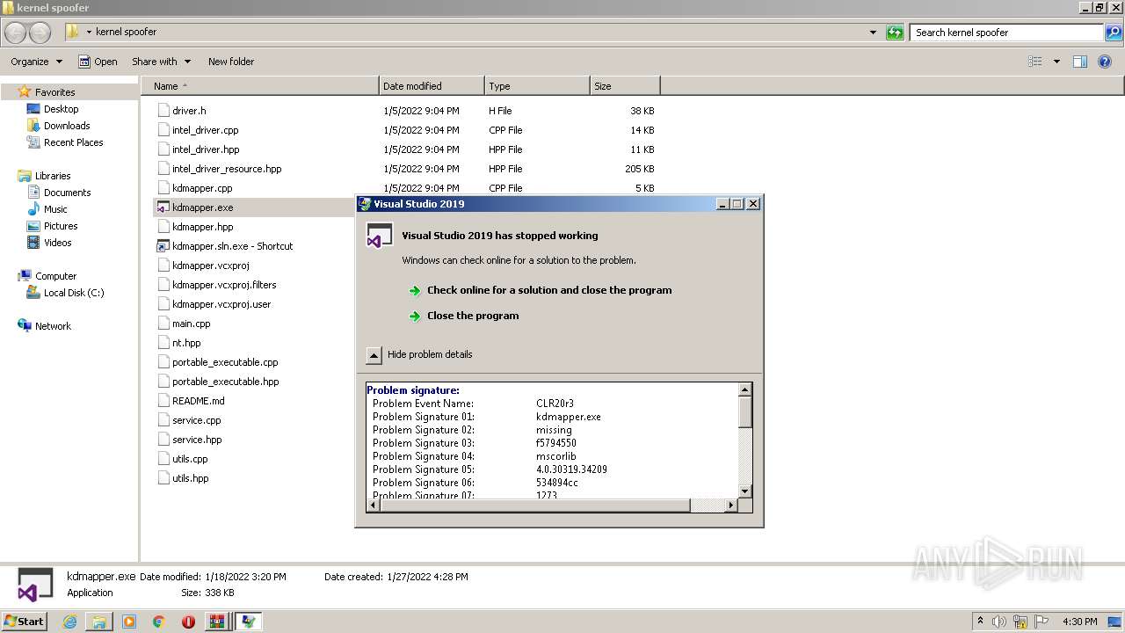
Task: Click the breadcrumb arrow before kernel spoofer
Action: [x=89, y=33]
